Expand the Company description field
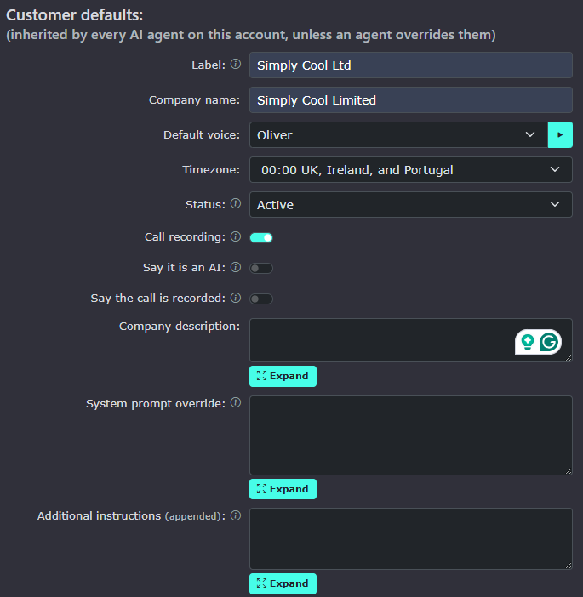 [x=283, y=376]
